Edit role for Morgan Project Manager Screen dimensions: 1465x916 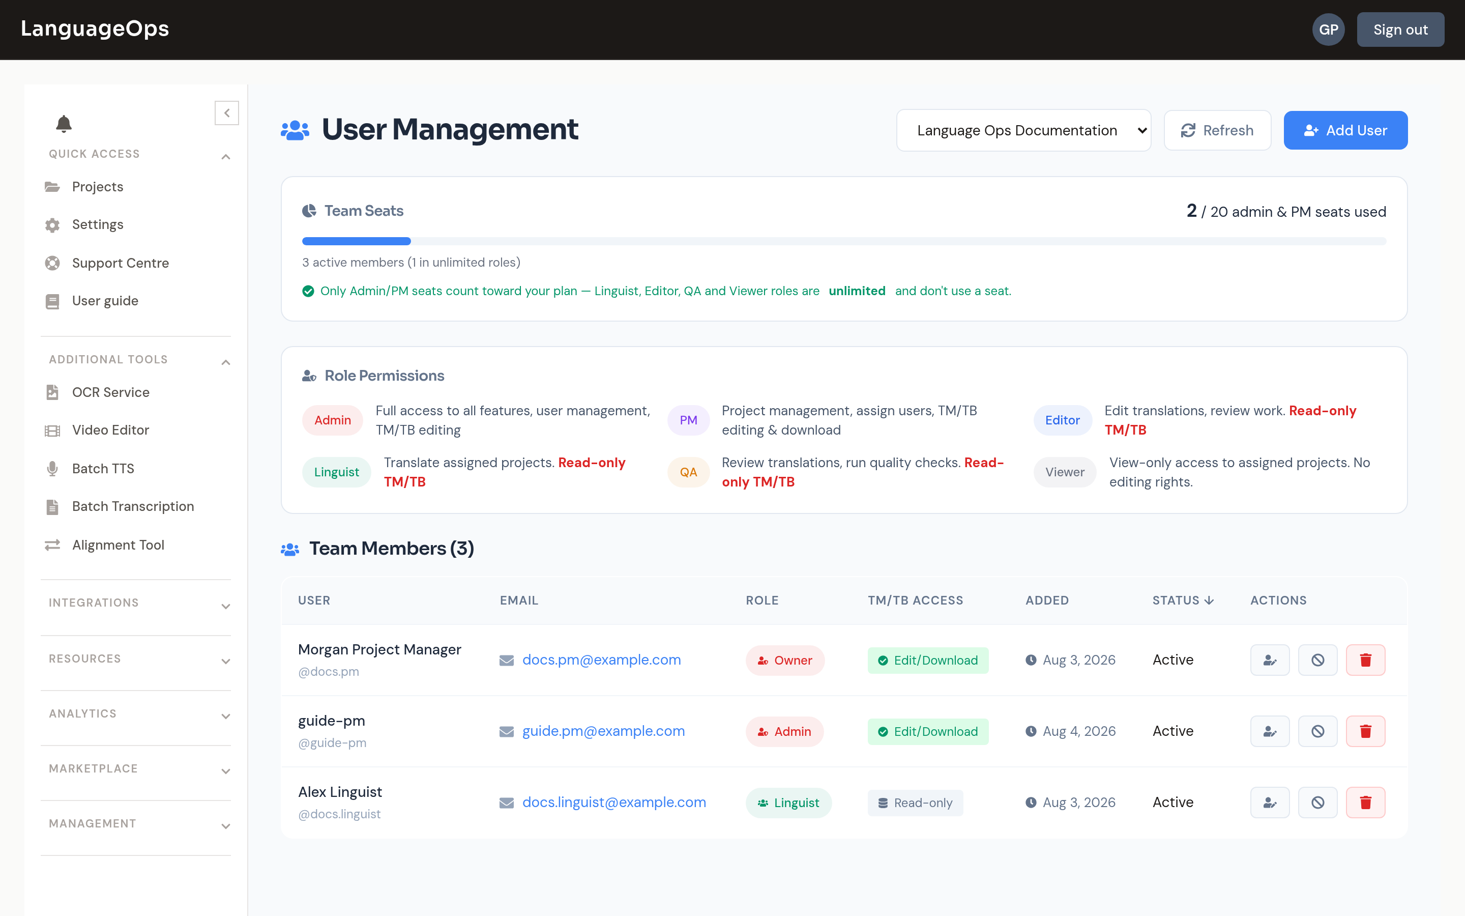click(x=1270, y=660)
